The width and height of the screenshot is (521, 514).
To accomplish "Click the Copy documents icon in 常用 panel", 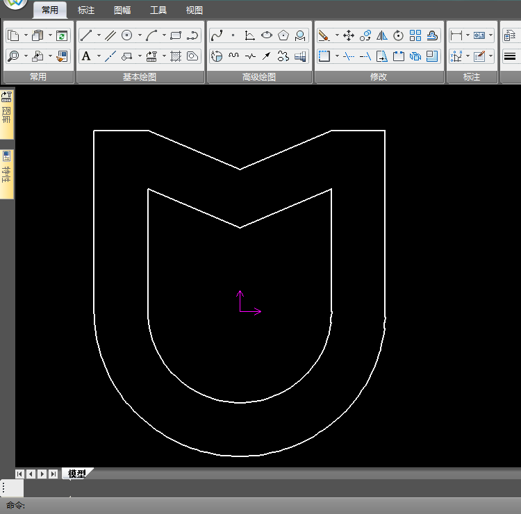I will 13,35.
